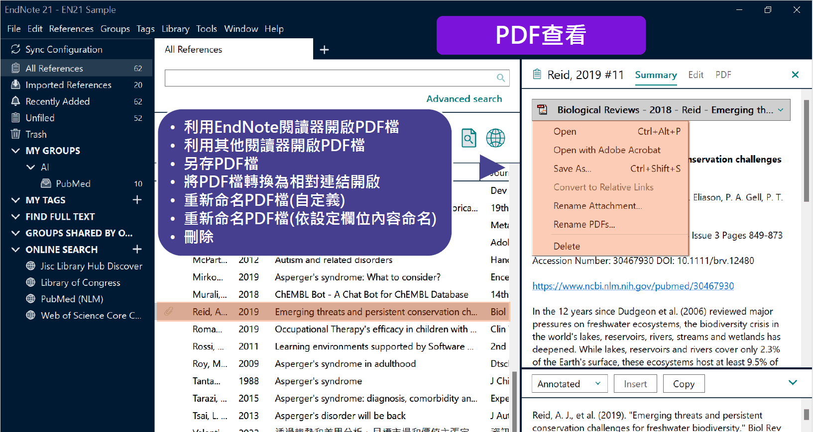The image size is (813, 432).
Task: Choose Rename PDFs... option
Action: (610, 224)
